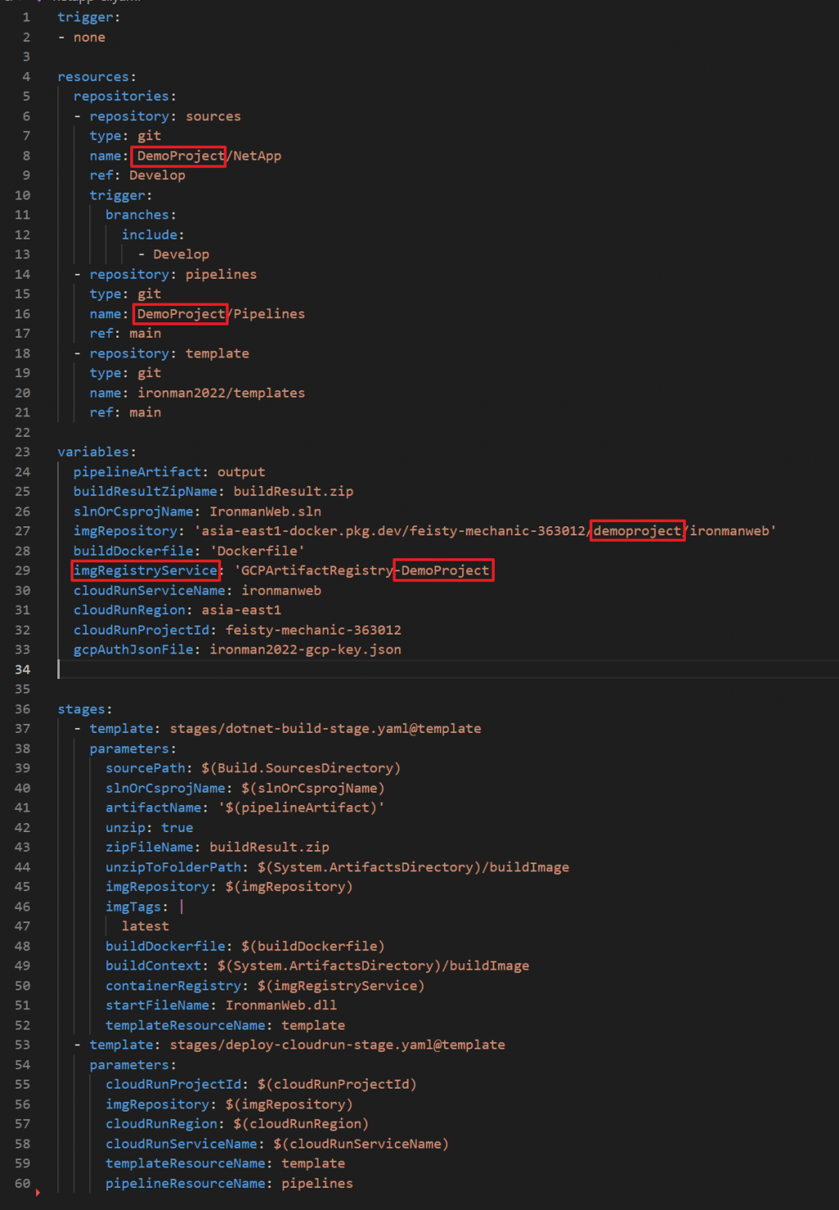Click the 'imgRepository' key on line 27

pyautogui.click(x=125, y=531)
